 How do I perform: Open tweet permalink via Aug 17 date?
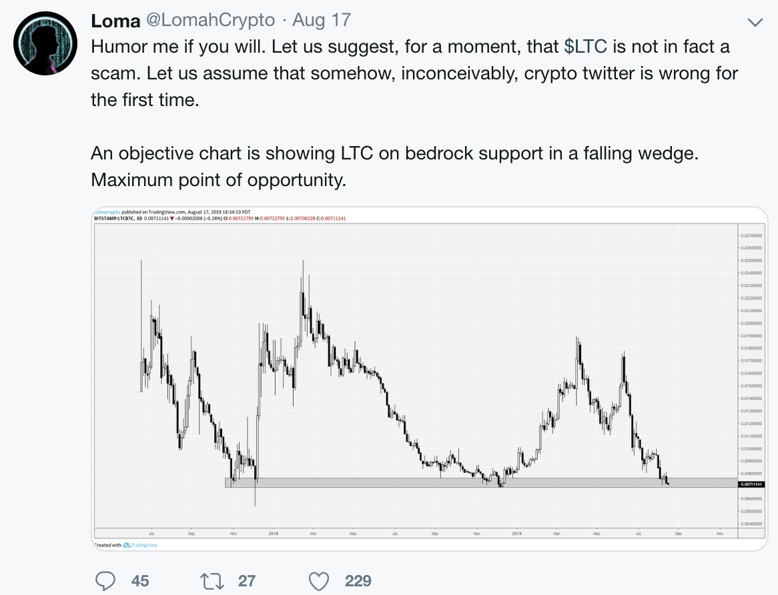pyautogui.click(x=322, y=20)
